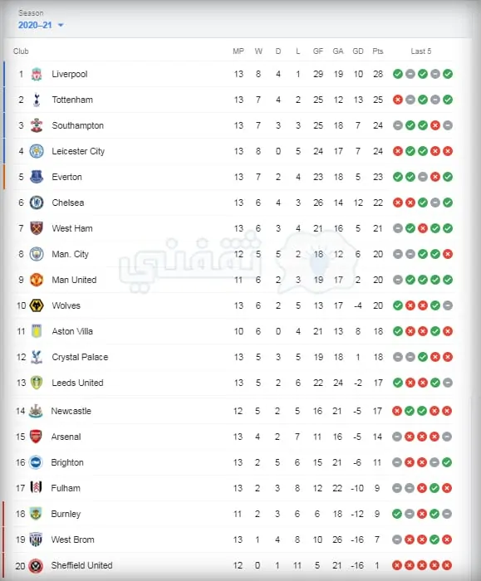481x581 pixels.
Task: Click the dropdown arrow beside 2020–21
Action: point(61,25)
